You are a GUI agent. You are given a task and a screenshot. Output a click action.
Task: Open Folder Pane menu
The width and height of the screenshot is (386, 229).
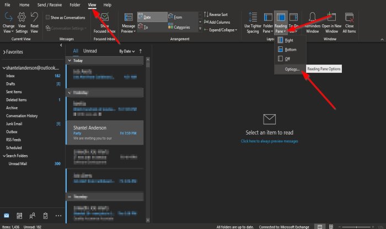coord(268,23)
